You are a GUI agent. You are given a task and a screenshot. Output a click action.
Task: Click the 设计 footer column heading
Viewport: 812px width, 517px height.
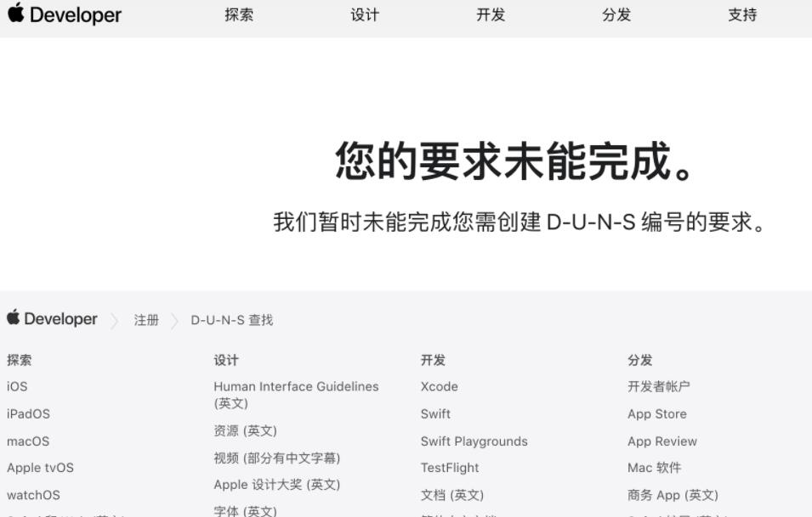pyautogui.click(x=226, y=360)
